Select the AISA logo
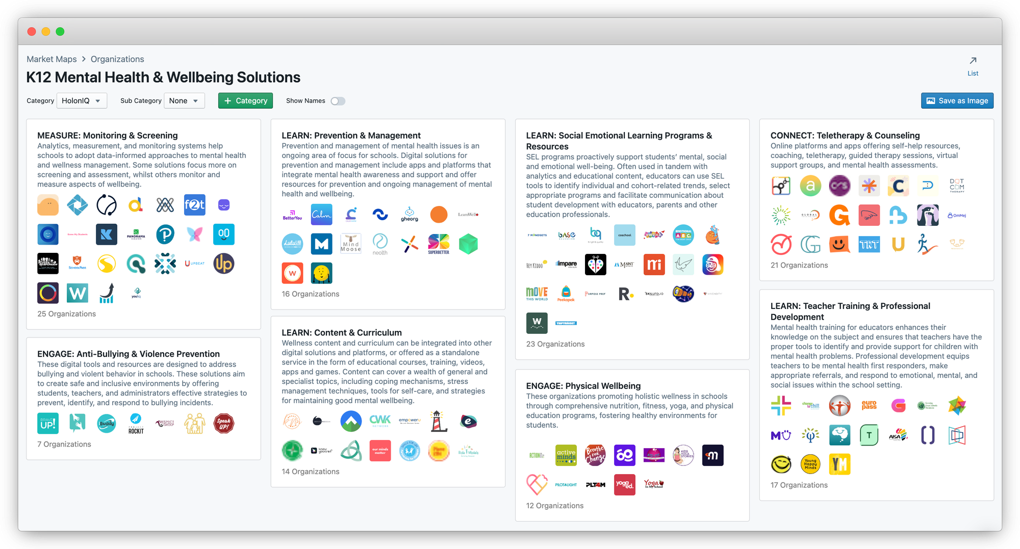 (x=898, y=435)
